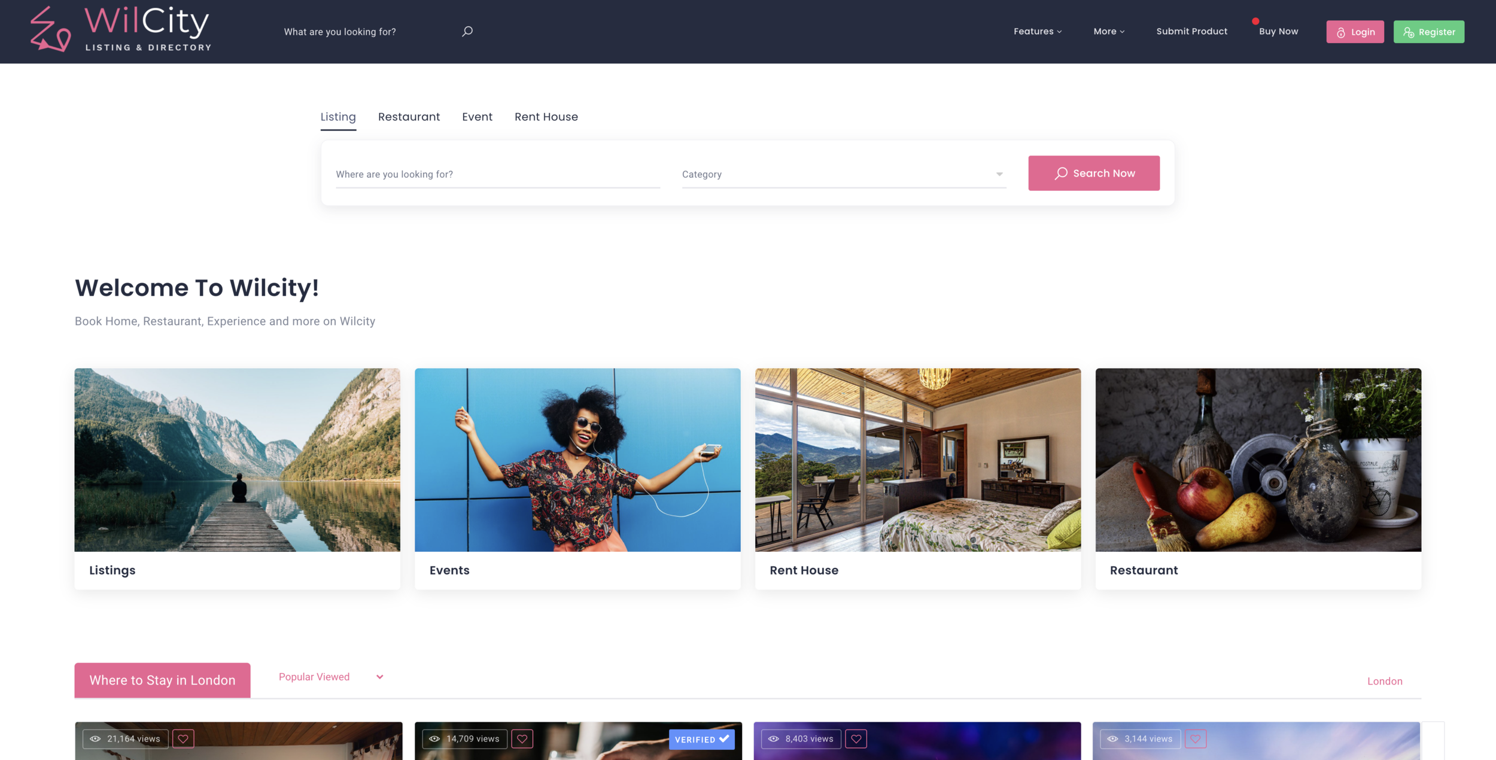
Task: Click heart icon on 3,144 views listing
Action: click(1196, 739)
